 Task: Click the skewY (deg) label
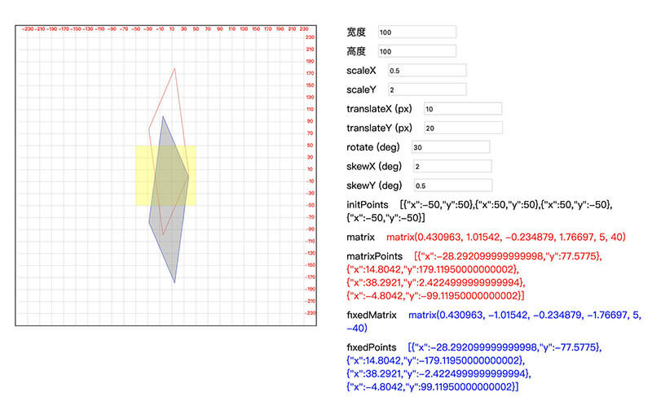point(374,185)
